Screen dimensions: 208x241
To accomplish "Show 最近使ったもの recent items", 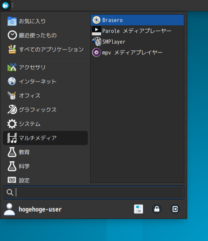I will click(x=45, y=35).
